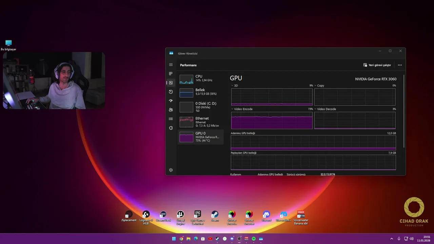
Task: Click the driver version 32.0.15.9174 value
Action: 328,174
